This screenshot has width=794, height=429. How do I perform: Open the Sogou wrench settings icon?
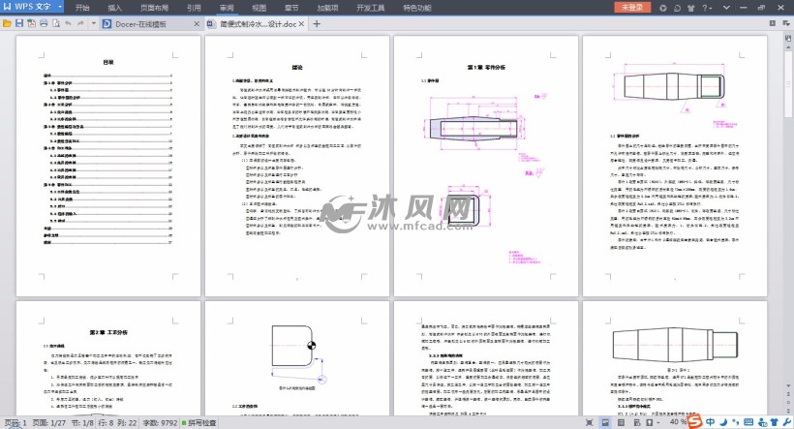786,421
